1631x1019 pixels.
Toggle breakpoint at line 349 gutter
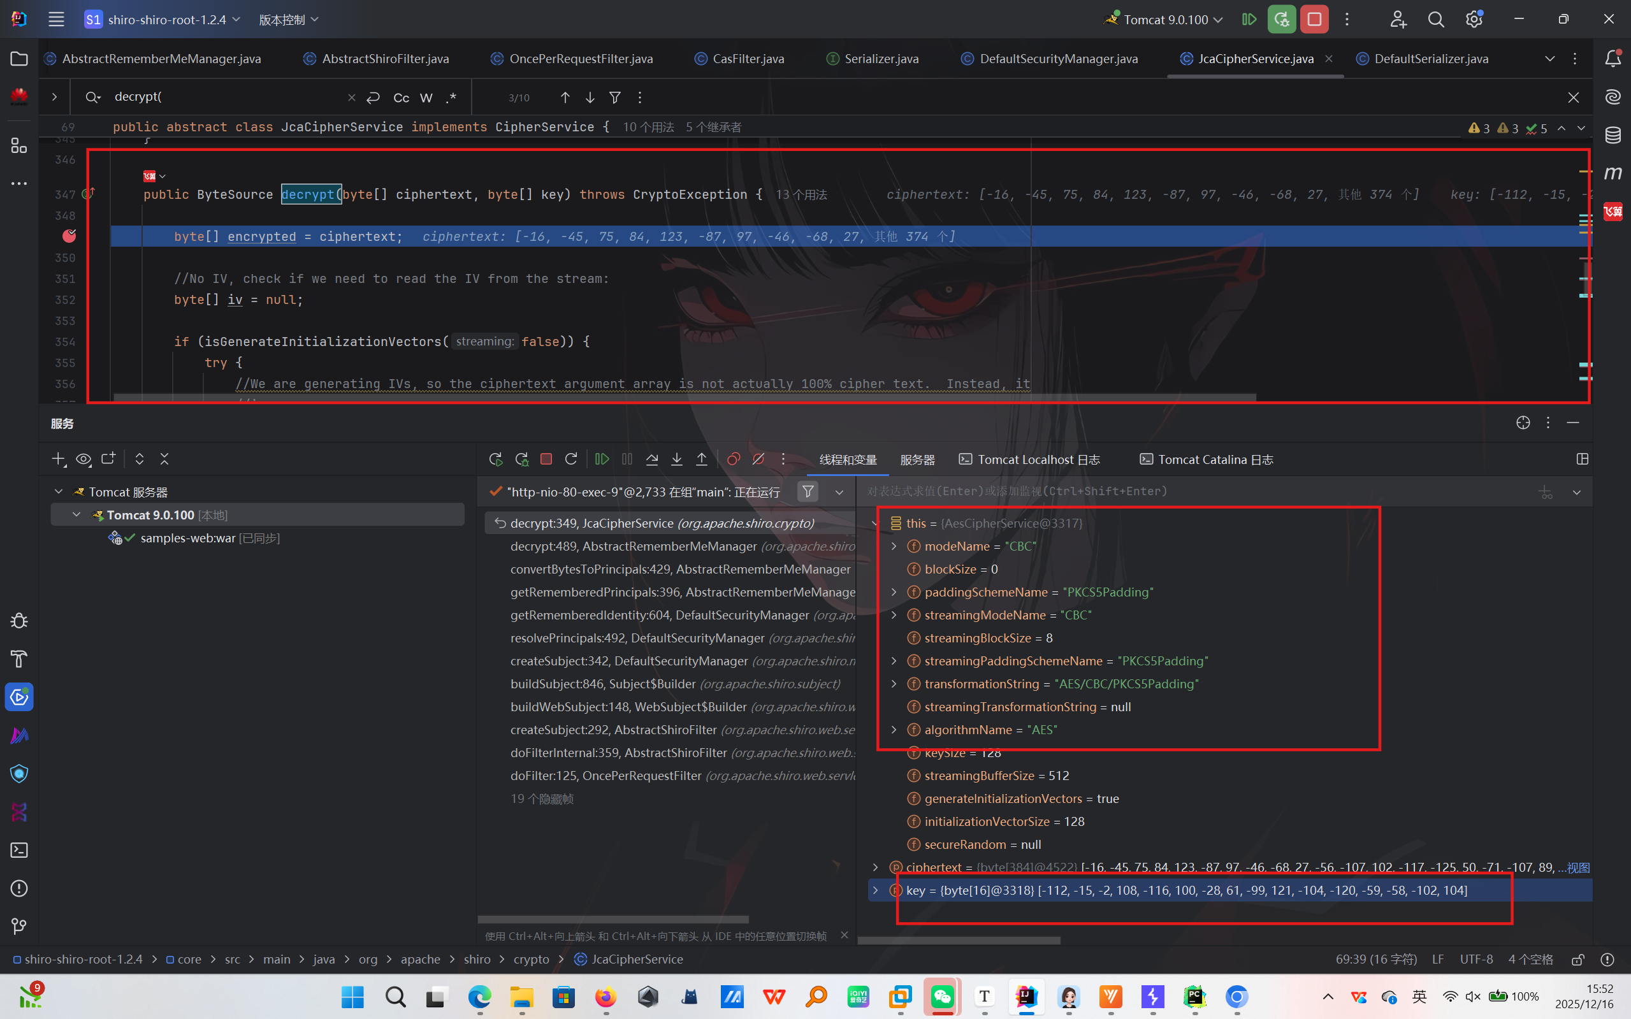click(x=69, y=236)
